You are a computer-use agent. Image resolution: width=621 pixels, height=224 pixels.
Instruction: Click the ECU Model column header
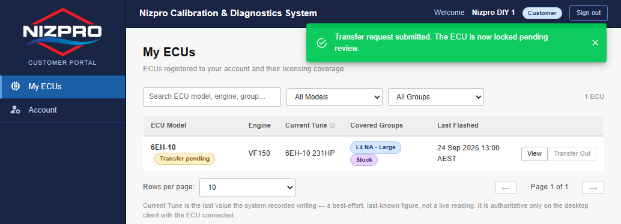click(168, 126)
